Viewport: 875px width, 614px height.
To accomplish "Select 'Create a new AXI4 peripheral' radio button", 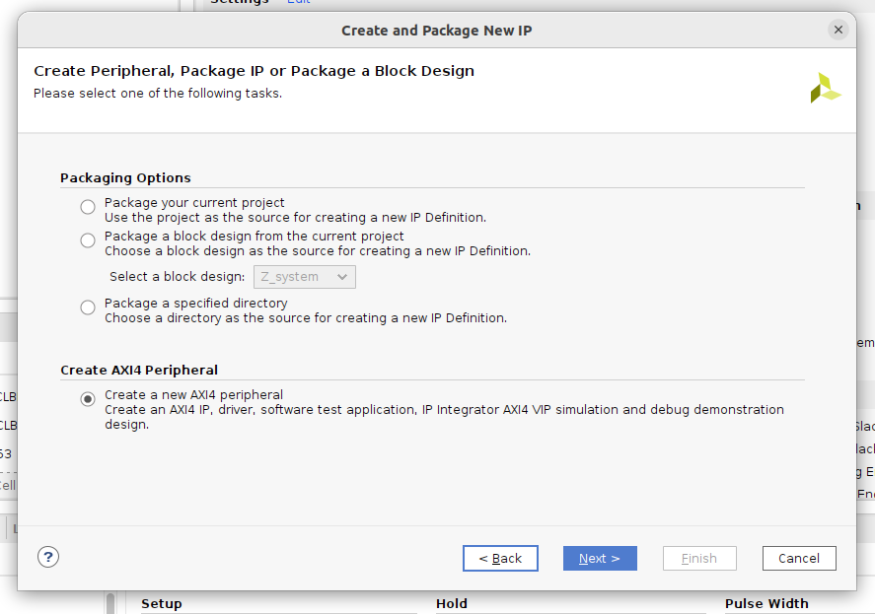I will click(88, 399).
